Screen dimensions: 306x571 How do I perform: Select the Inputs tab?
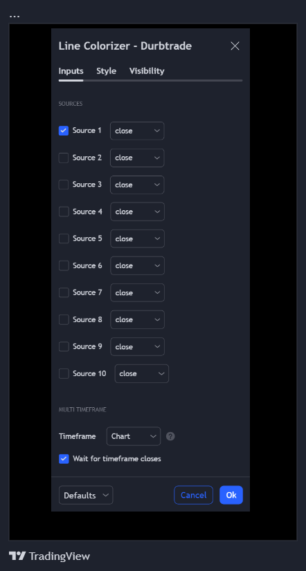71,71
